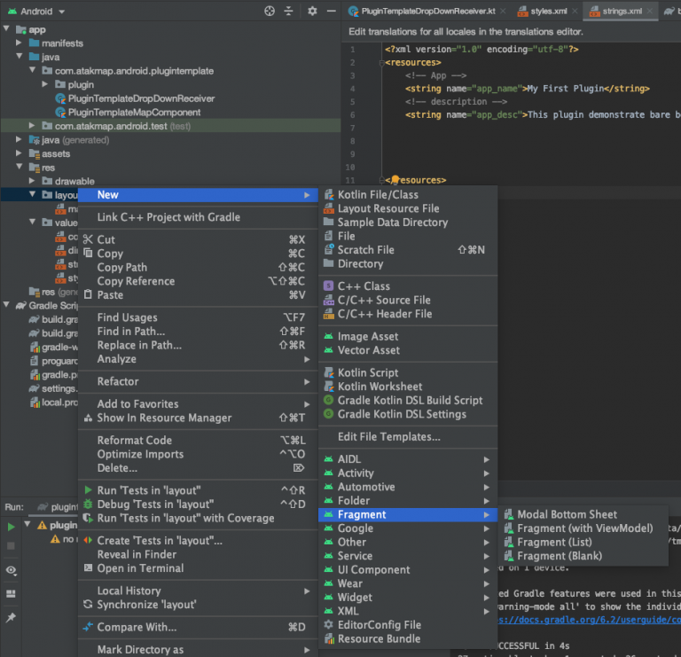681x657 pixels.
Task: Choose Open in Terminal
Action: pyautogui.click(x=140, y=568)
